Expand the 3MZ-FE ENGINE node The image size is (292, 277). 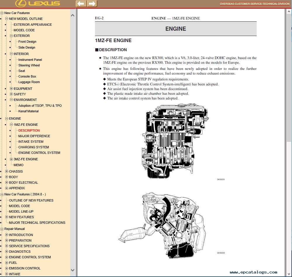(x=11, y=159)
